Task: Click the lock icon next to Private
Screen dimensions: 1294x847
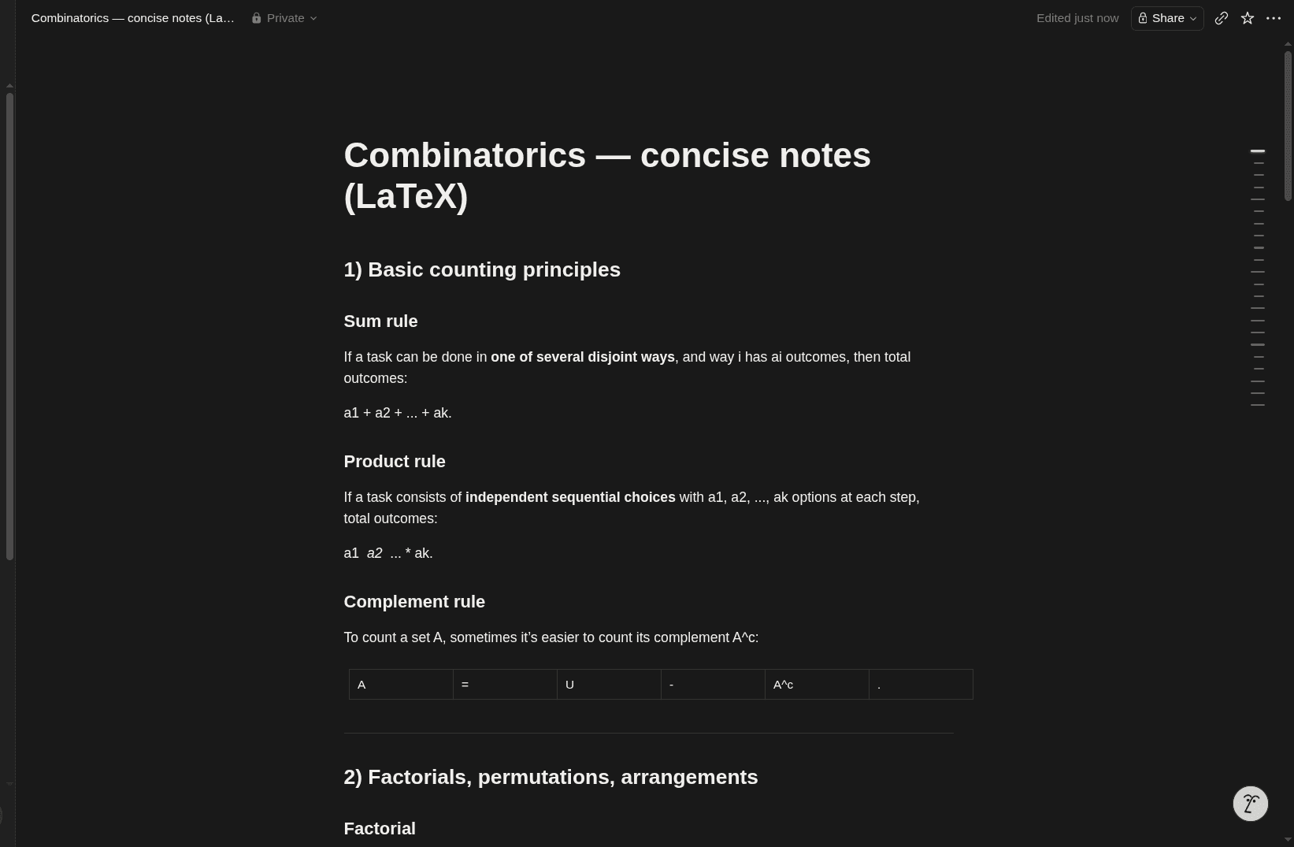Action: click(x=256, y=18)
